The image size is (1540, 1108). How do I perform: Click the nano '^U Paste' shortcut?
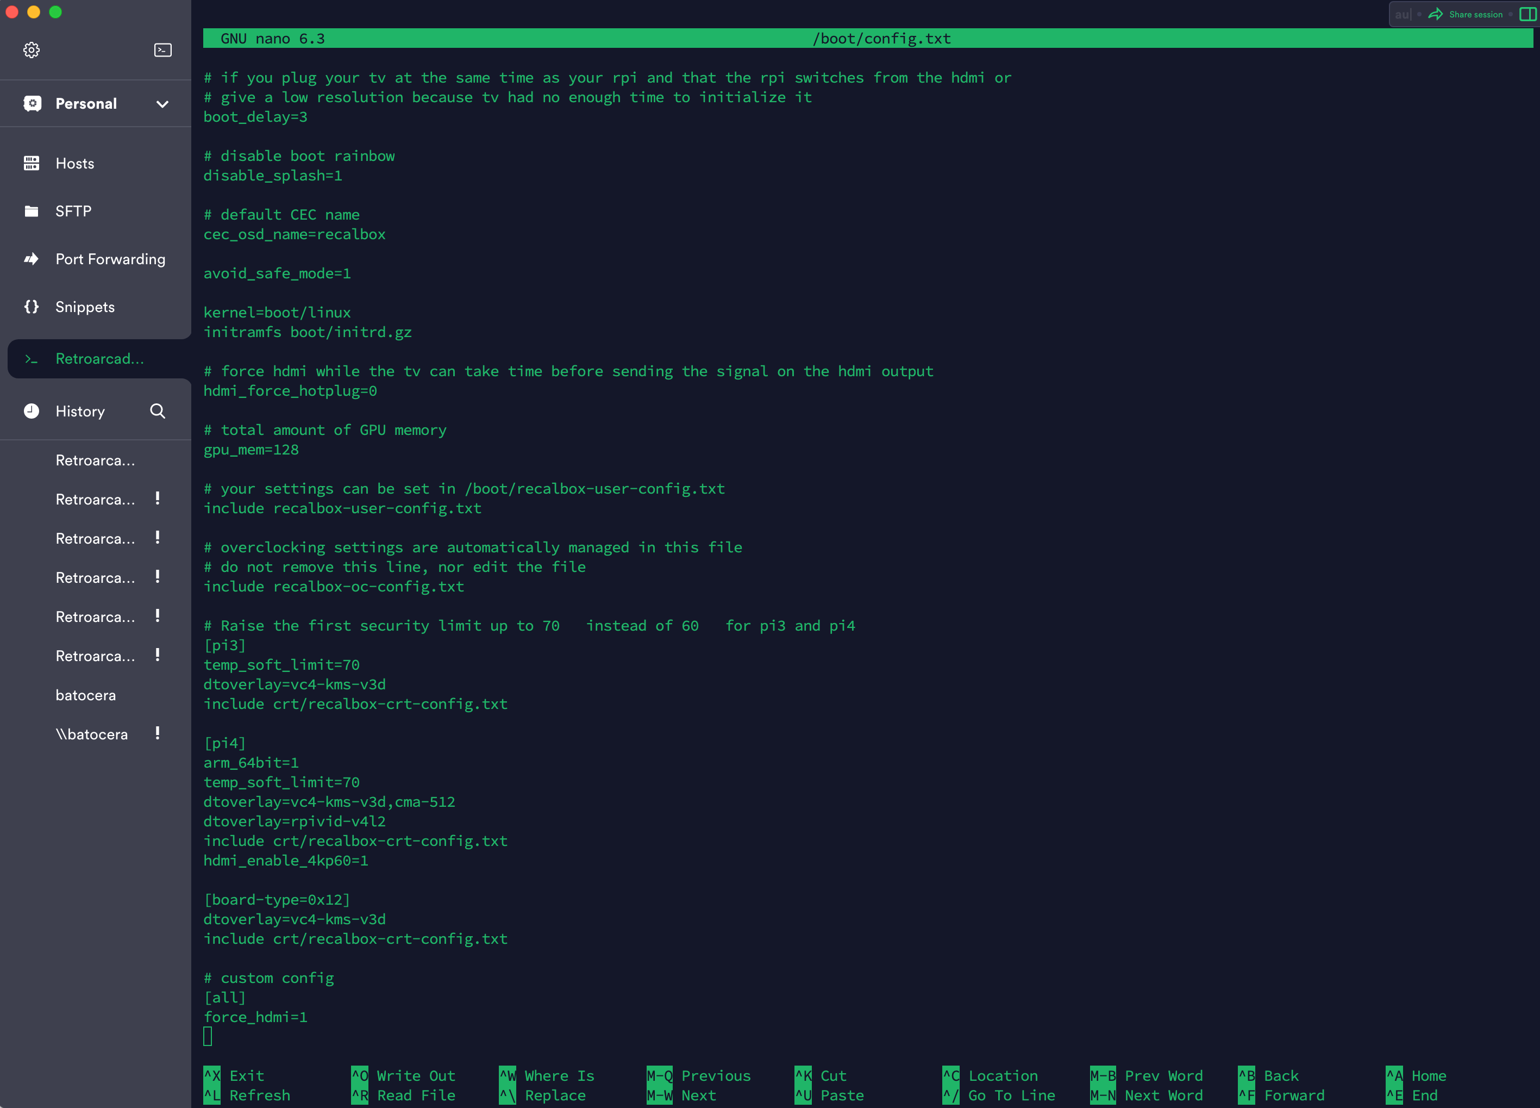[829, 1095]
